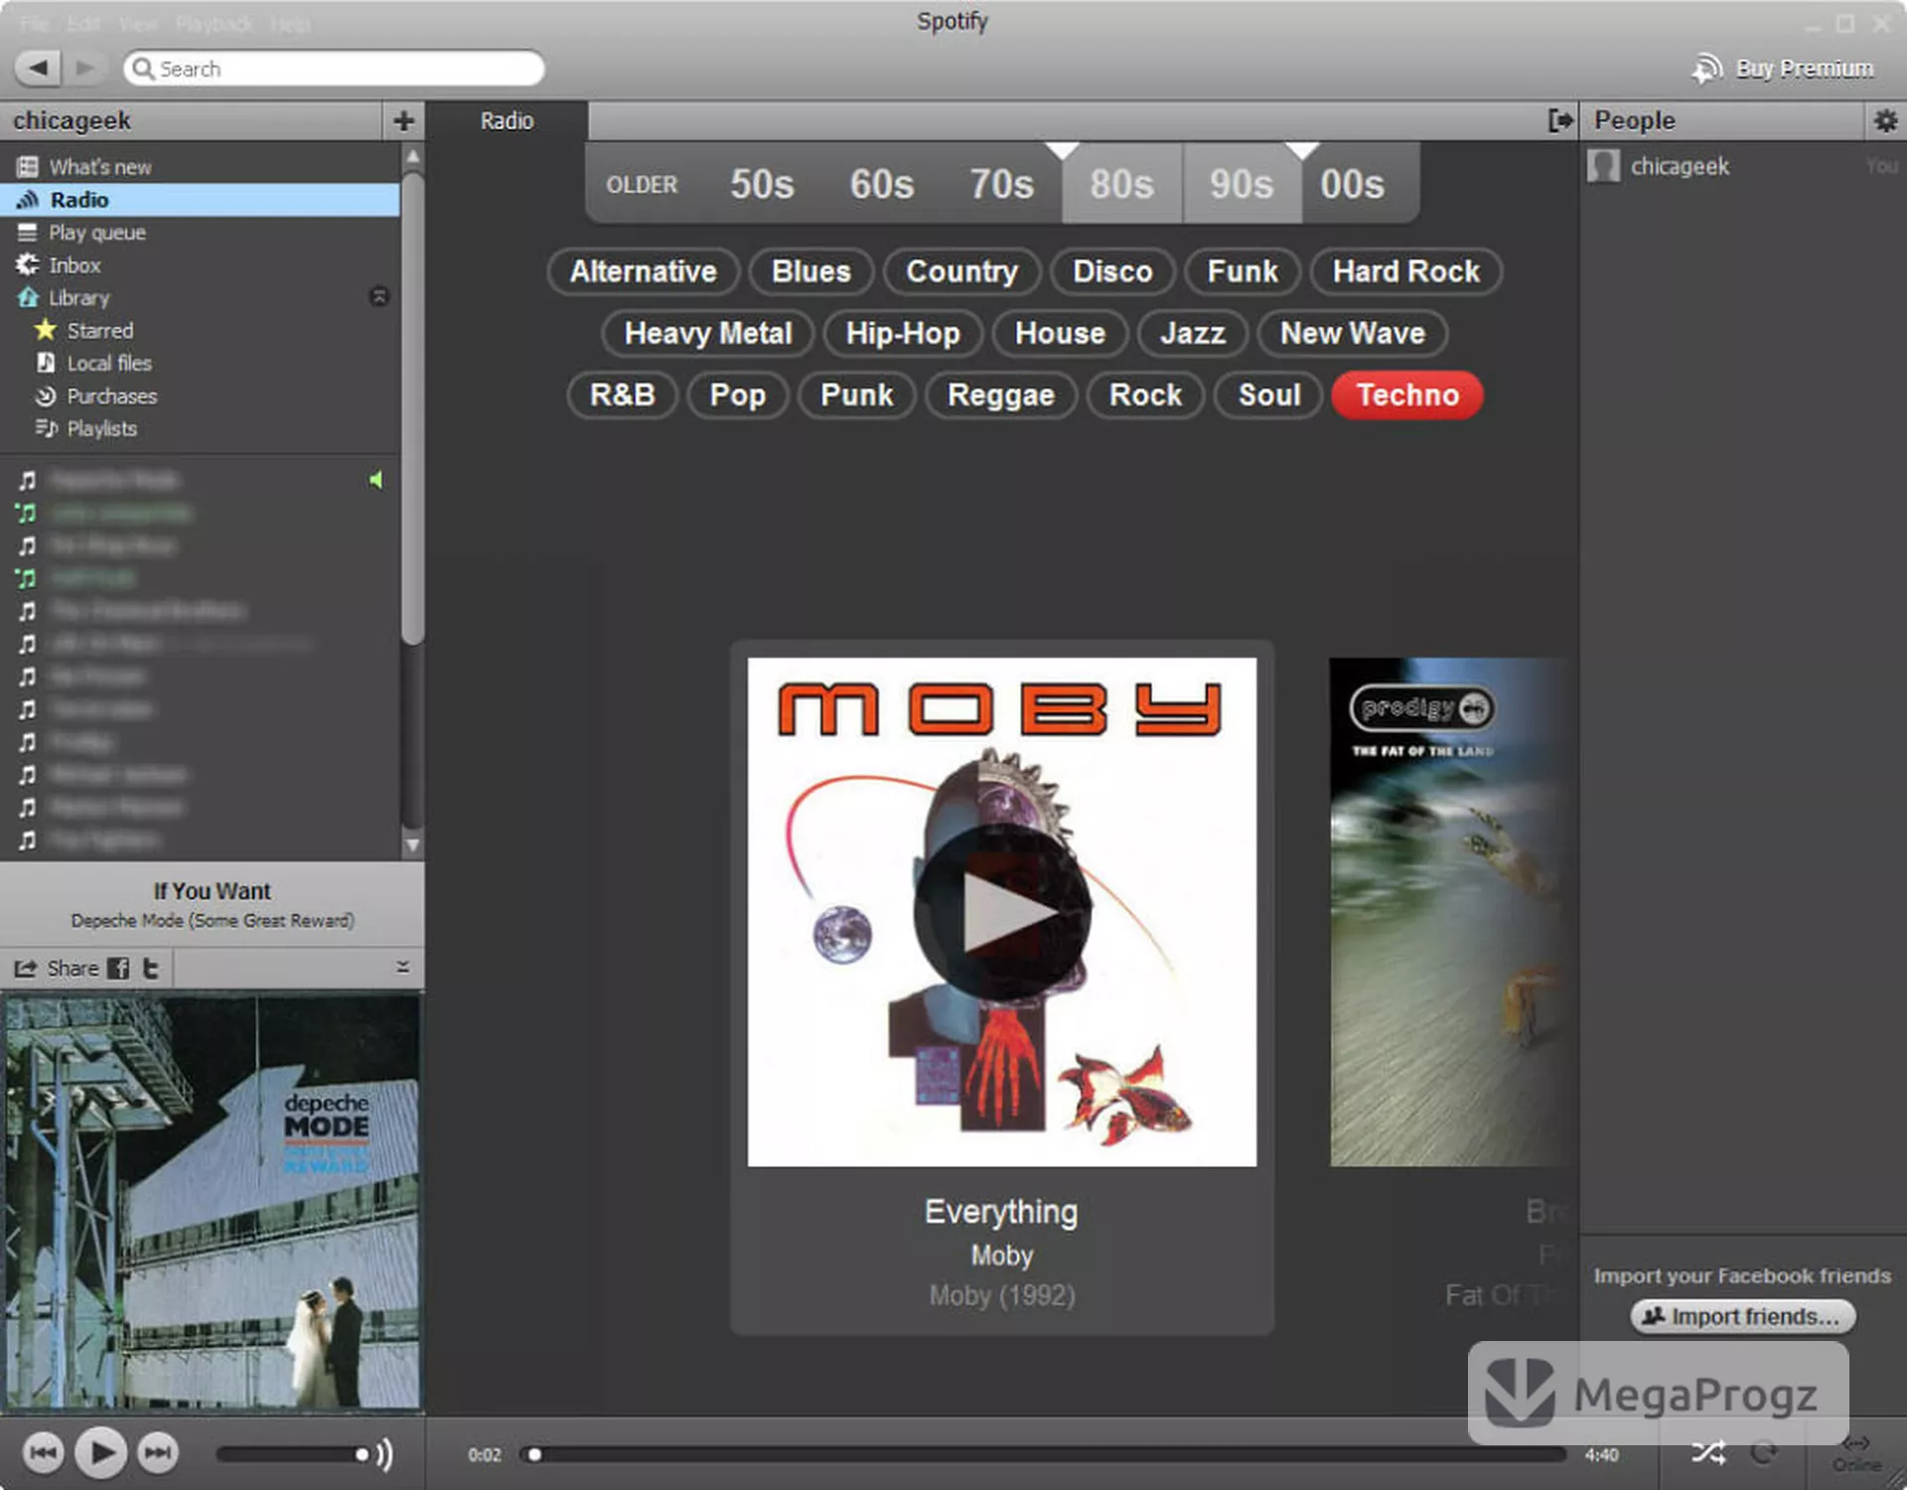This screenshot has height=1490, width=1907.
Task: Toggle shuffle mode
Action: tap(1708, 1453)
